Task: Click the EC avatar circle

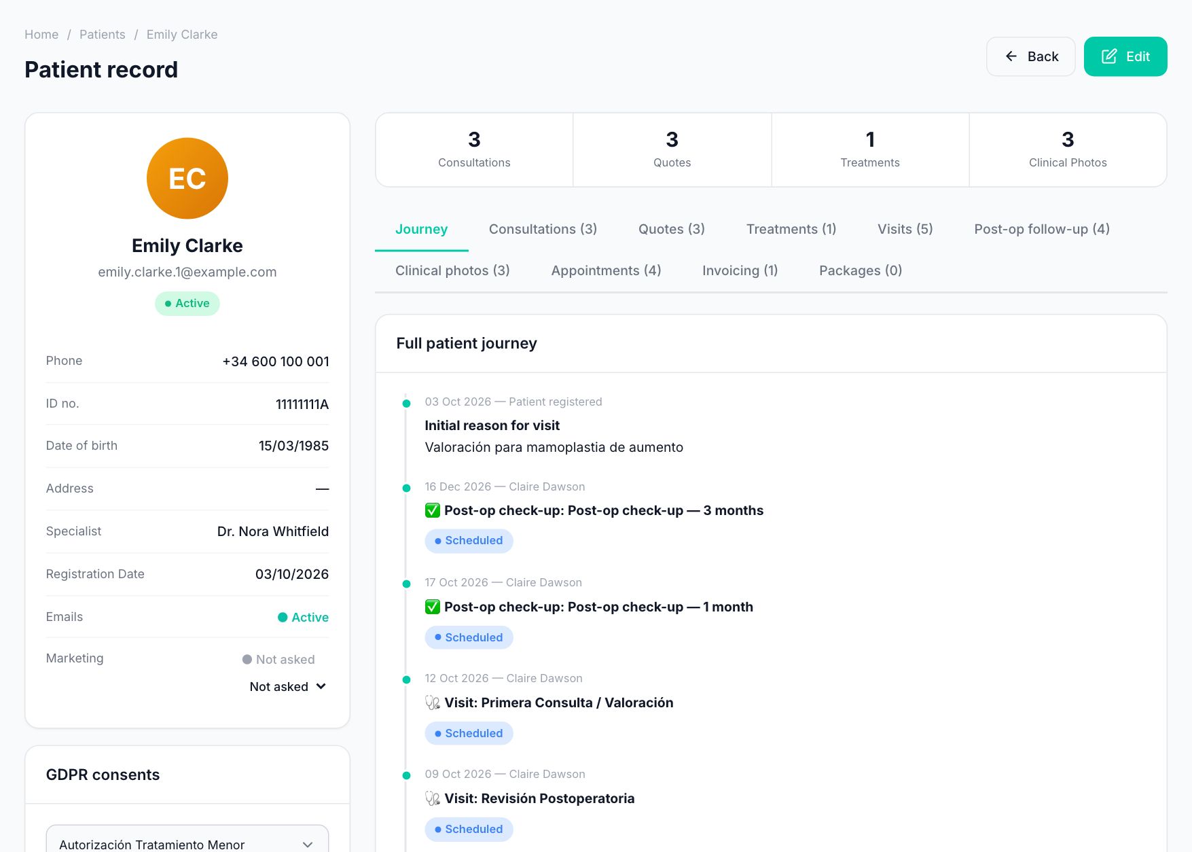Action: 187,179
